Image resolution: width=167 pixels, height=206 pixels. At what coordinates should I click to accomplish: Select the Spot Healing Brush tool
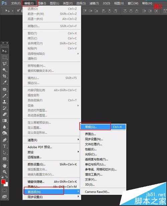pos(5,89)
